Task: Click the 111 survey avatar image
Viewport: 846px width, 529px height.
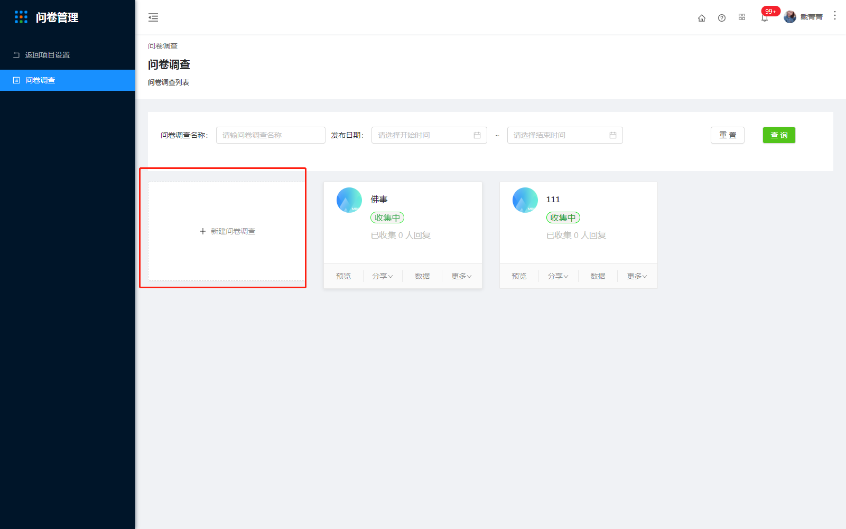Action: [525, 200]
